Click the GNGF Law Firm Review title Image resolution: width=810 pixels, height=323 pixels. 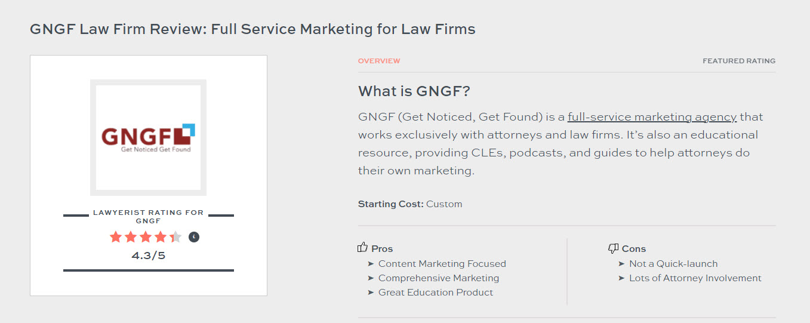tap(252, 29)
